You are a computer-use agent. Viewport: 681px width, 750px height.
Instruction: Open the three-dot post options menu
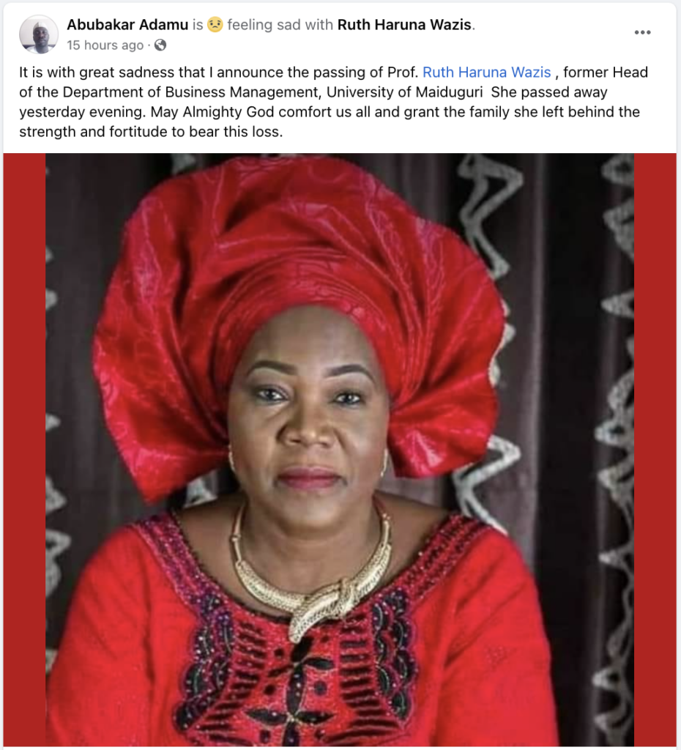coord(642,32)
